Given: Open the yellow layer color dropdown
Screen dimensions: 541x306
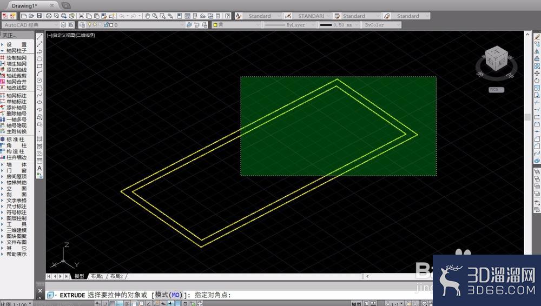Looking at the screenshot, I should click(236, 25).
